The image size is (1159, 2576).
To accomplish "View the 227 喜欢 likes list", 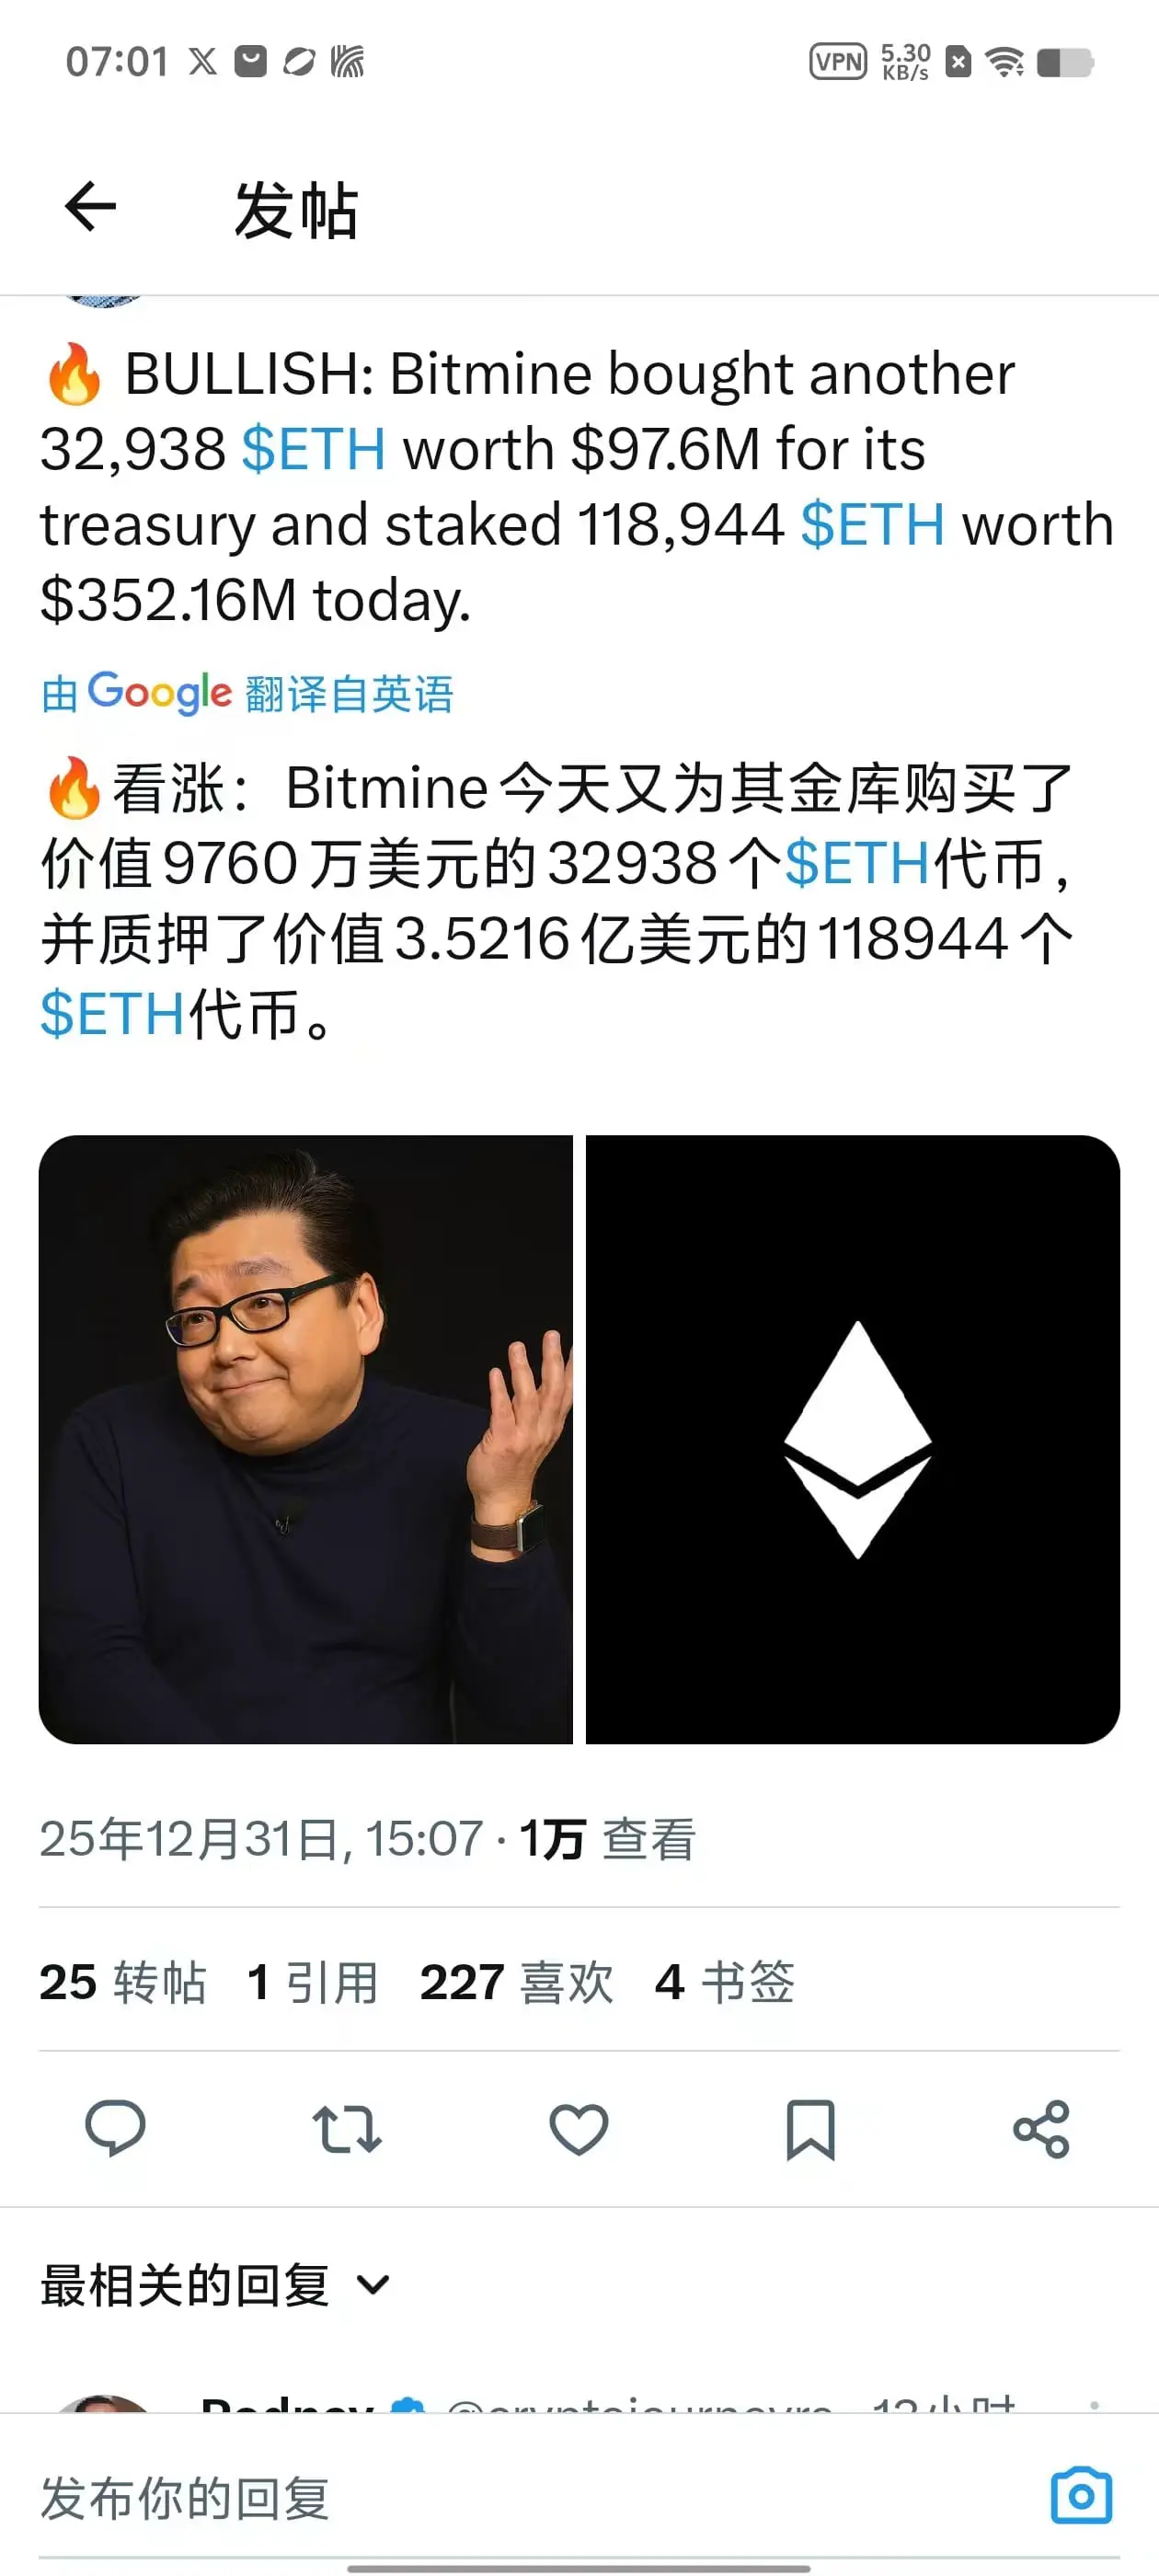I will coord(517,1981).
